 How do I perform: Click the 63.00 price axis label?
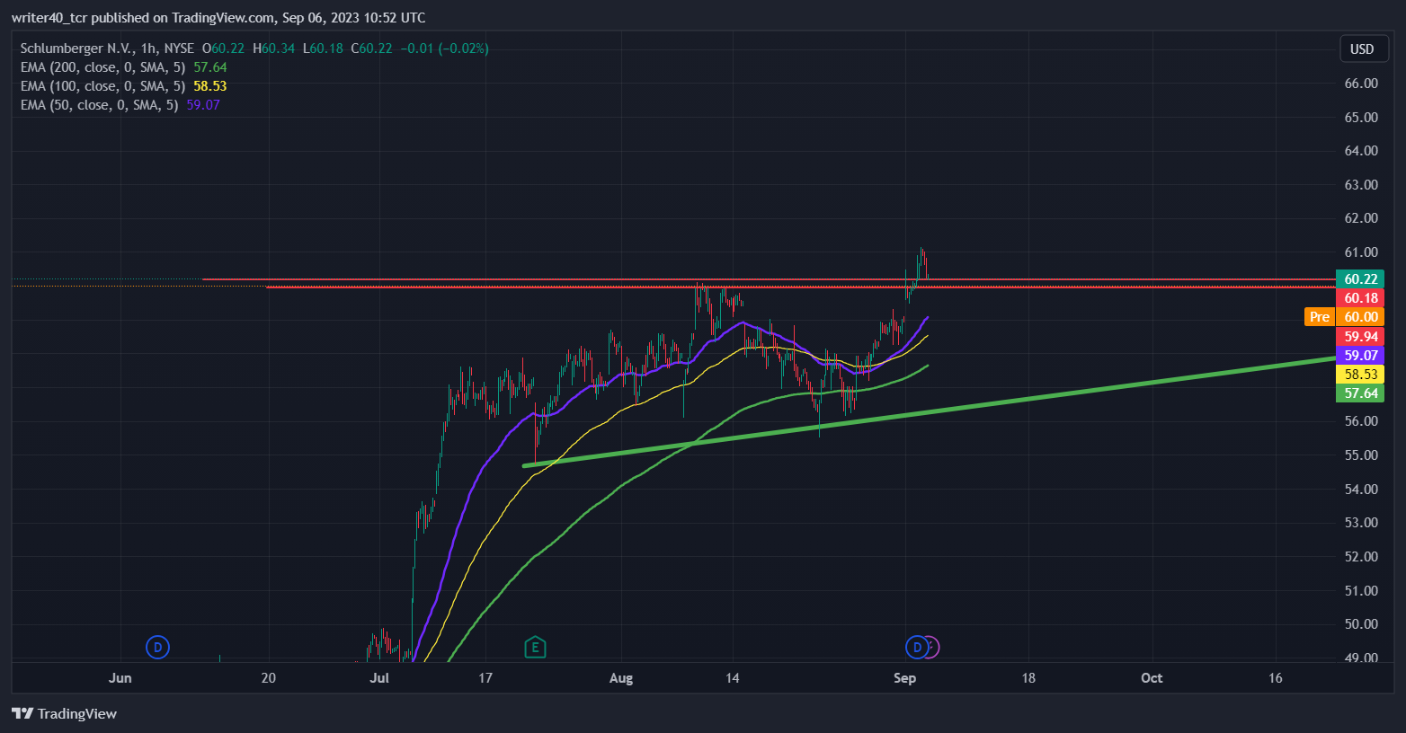1361,185
